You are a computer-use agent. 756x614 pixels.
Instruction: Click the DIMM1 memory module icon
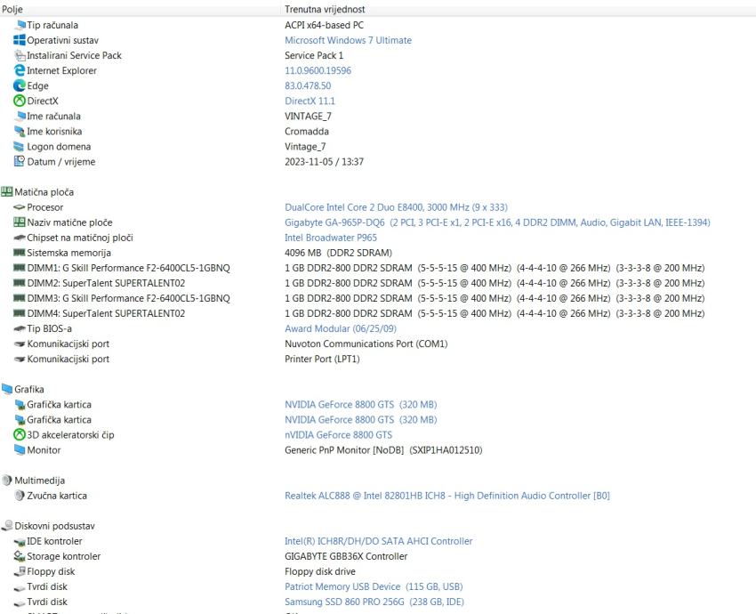coord(20,268)
